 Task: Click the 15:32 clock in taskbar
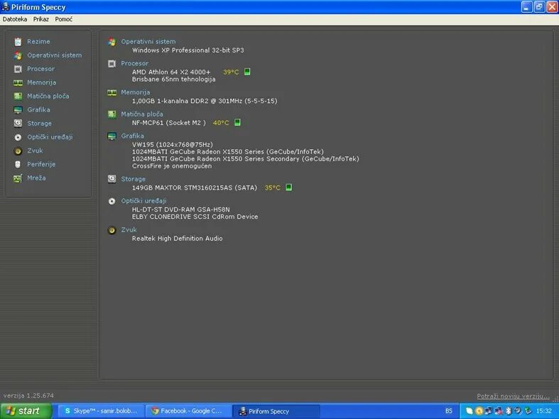click(x=543, y=410)
